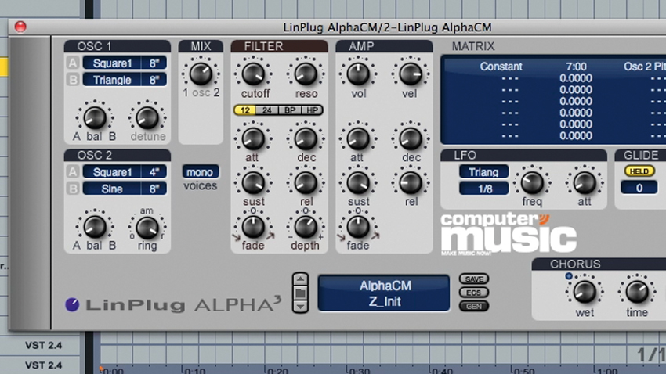Click the MIX osc 1/osc 2 knob
666x374 pixels.
(x=201, y=74)
